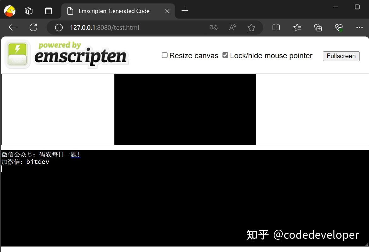This screenshot has height=252, width=369.
Task: Open Browser essentials heart icon
Action: (x=339, y=28)
